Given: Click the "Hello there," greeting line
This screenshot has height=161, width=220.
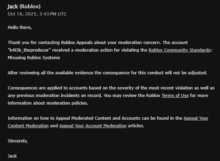Looking at the screenshot, I should (20, 28).
